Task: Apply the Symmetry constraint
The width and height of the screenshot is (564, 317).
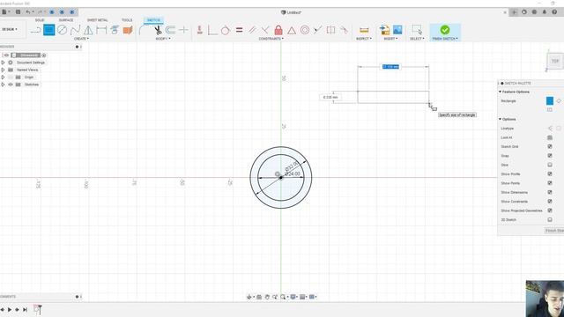Action: tap(330, 30)
